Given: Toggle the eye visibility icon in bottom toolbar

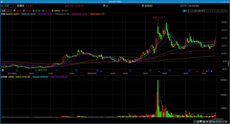Looking at the screenshot, I should point(217,122).
